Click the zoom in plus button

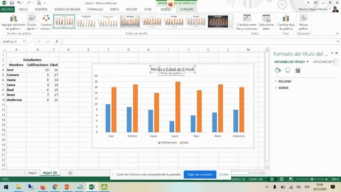tap(326, 179)
